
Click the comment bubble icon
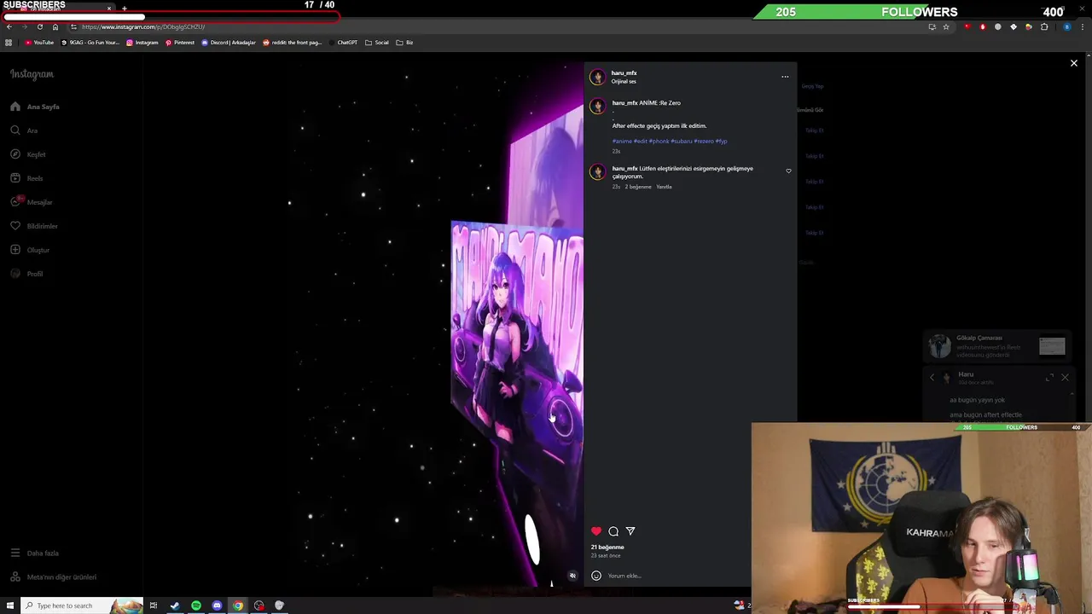pos(613,531)
